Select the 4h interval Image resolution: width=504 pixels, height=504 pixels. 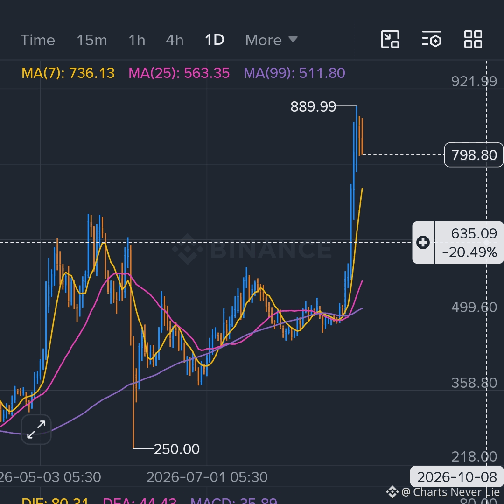pyautogui.click(x=175, y=40)
